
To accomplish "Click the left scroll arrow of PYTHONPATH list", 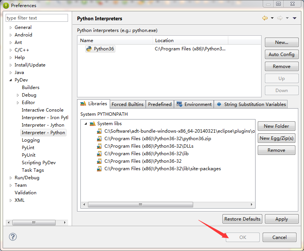I will pyautogui.click(x=84, y=205).
